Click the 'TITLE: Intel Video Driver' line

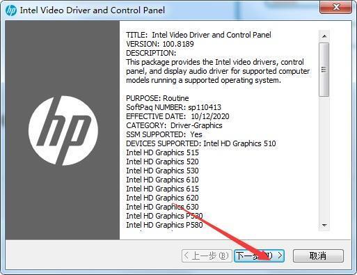click(x=198, y=35)
